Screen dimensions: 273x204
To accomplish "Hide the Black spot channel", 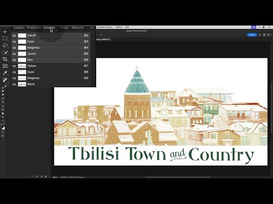I will (14, 84).
